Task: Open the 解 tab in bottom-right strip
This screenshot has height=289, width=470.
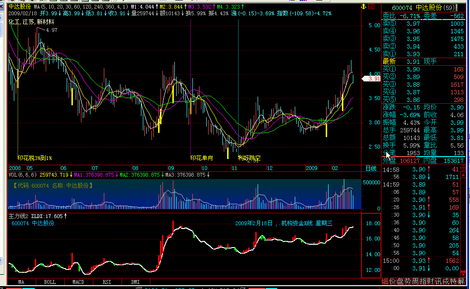Action: pyautogui.click(x=461, y=281)
